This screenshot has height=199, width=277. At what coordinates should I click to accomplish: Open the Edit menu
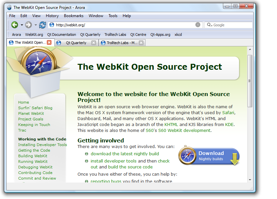click(24, 16)
